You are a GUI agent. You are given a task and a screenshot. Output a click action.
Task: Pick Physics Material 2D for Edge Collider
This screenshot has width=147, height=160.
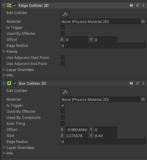point(143,21)
